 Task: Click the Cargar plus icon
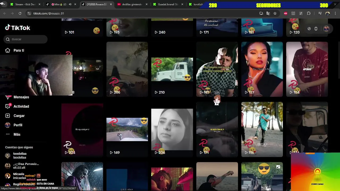pos(8,116)
